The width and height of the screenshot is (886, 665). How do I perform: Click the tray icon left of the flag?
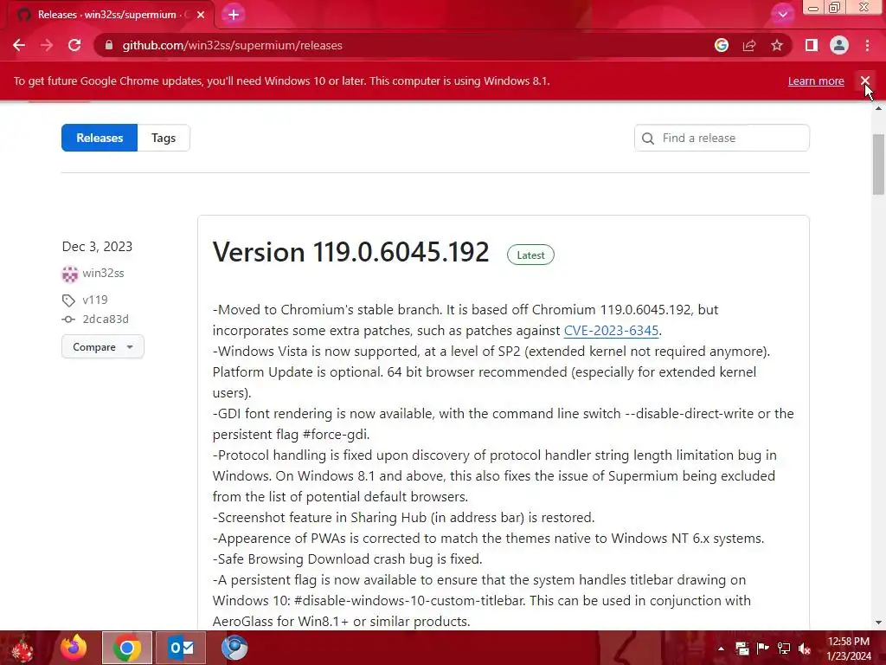pyautogui.click(x=742, y=649)
